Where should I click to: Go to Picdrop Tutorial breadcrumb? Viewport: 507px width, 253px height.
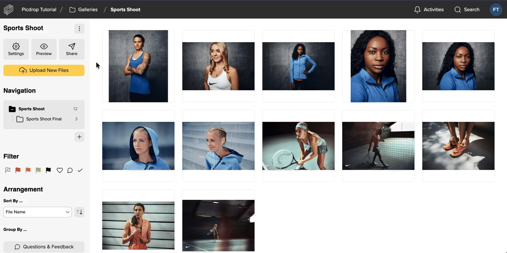click(x=39, y=9)
